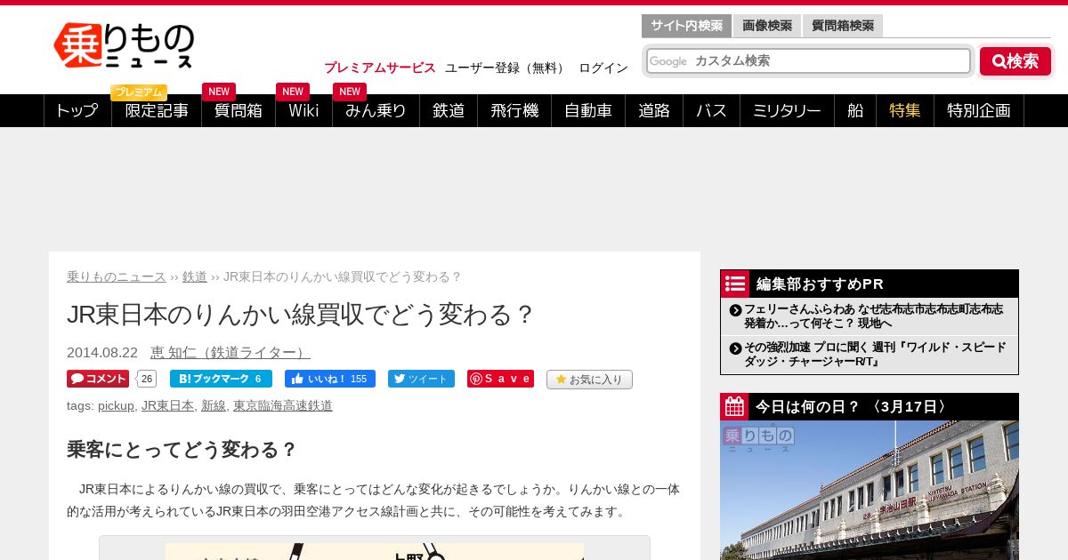The image size is (1068, 560).
Task: Click the 乗りものニュース site logo
Action: point(124,45)
